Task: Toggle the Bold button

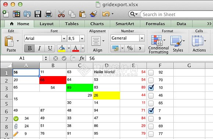Action: click(29, 48)
